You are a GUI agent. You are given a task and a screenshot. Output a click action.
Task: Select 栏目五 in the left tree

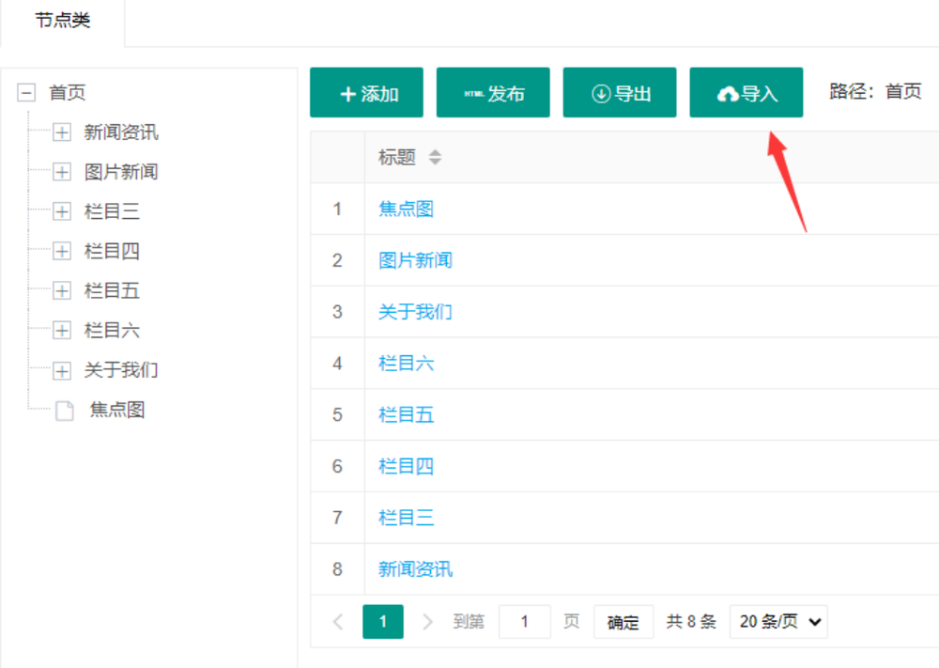(112, 291)
